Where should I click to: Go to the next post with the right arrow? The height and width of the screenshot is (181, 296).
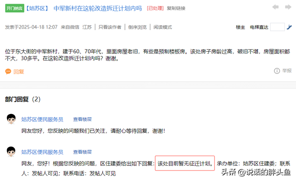click(x=288, y=7)
